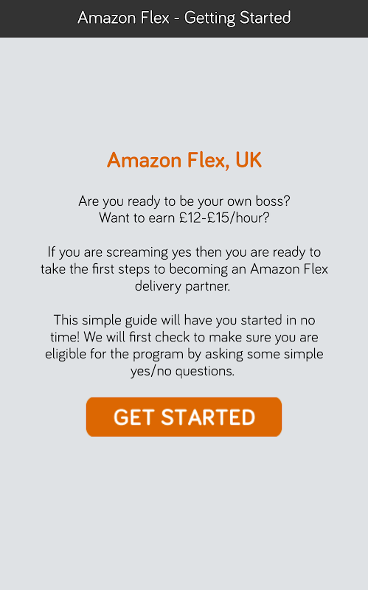Click 'Amazon Flex' within the delivery partner paragraph

[289, 269]
